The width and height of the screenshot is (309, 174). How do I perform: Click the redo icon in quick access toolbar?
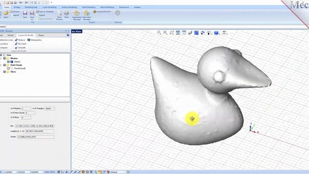coord(26,2)
